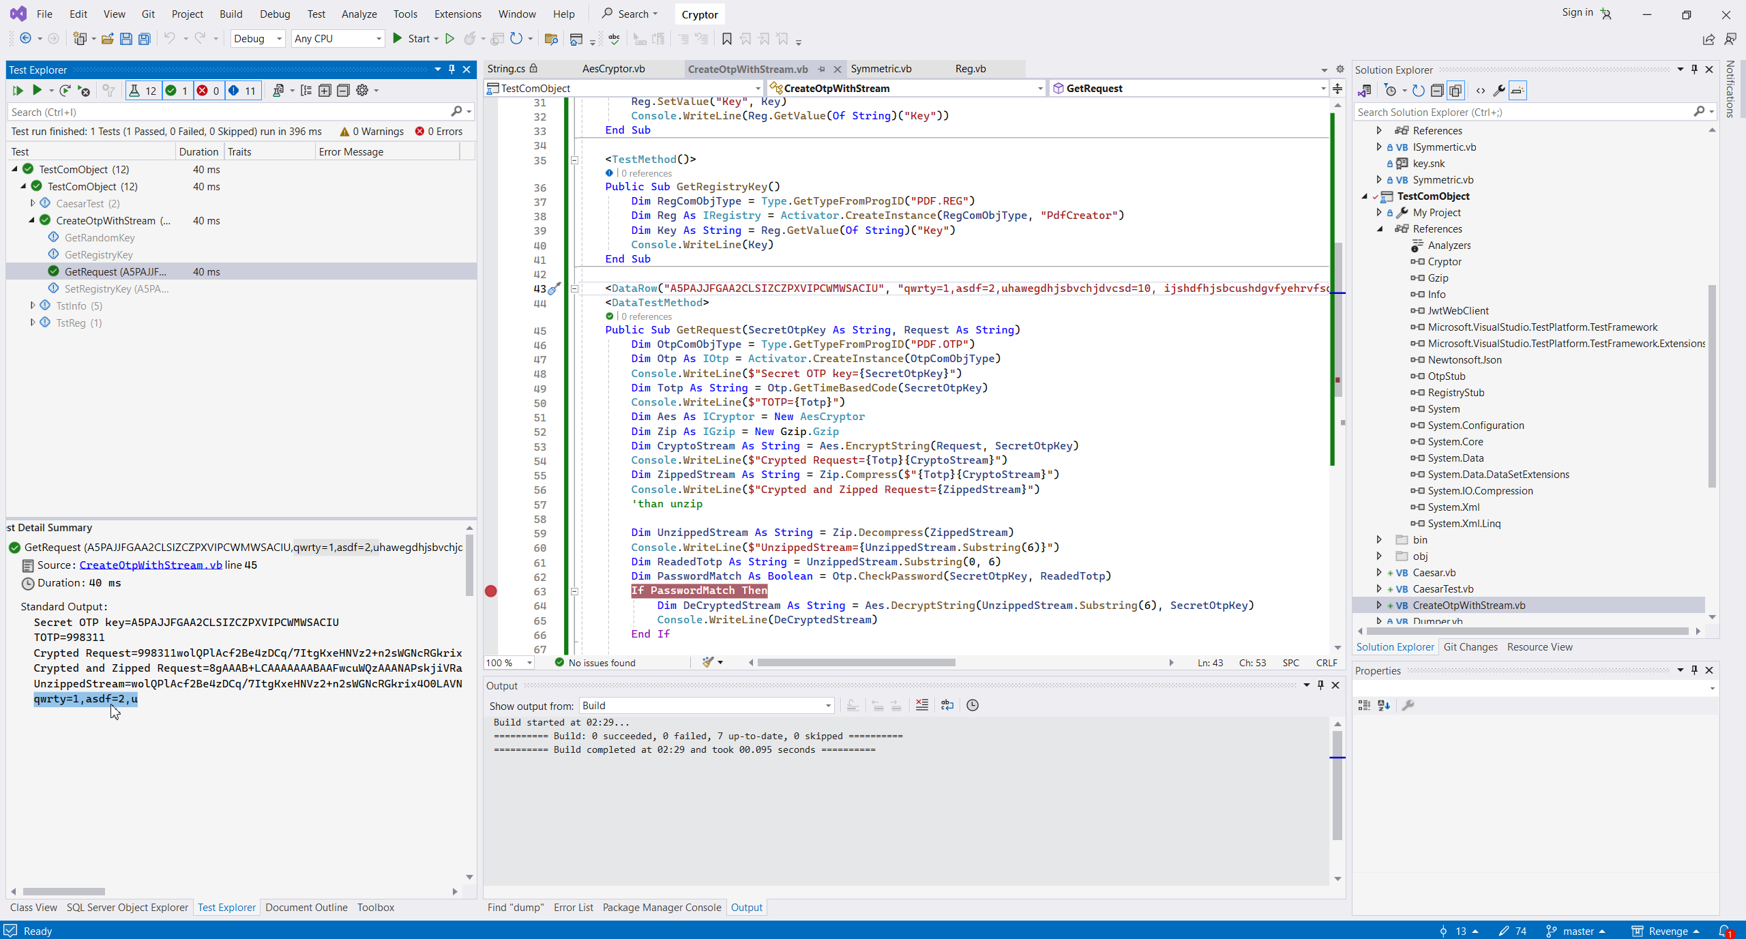
Task: Run all tests in Test Explorer
Action: [x=18, y=90]
